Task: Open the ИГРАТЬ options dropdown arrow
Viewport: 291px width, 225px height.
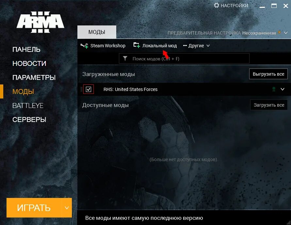Action: tap(67, 208)
